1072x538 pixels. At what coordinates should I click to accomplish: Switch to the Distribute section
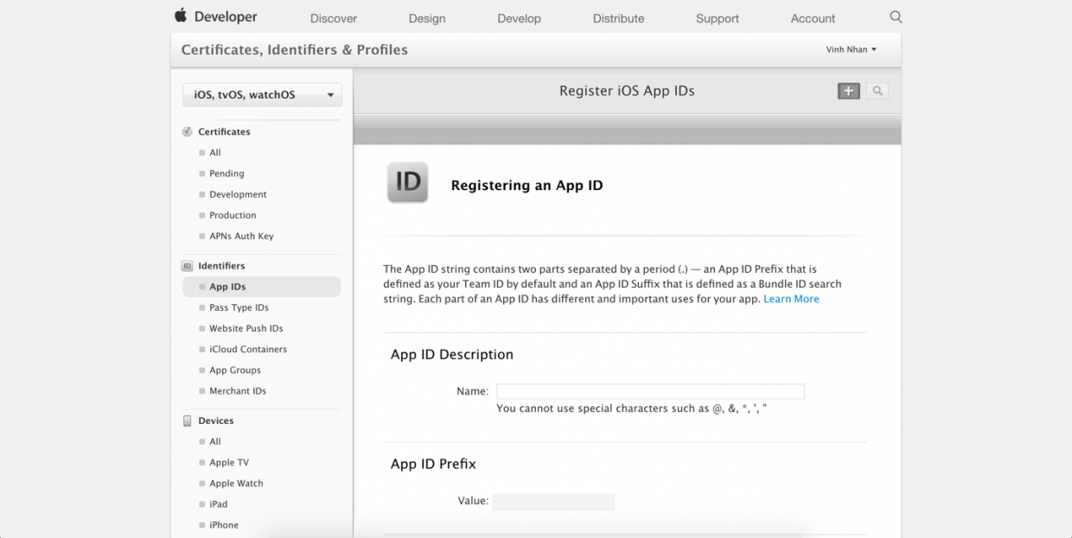point(617,17)
